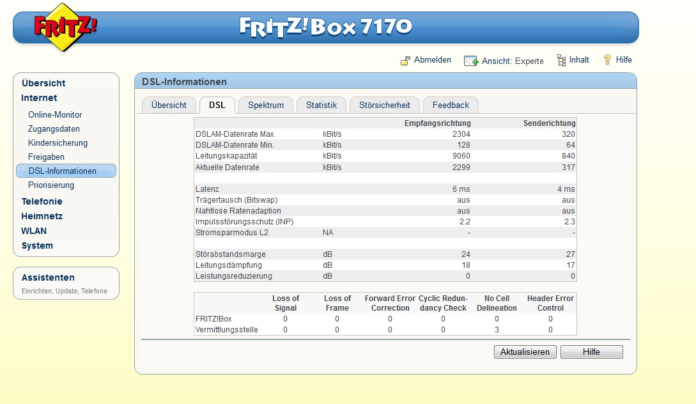The image size is (696, 404).
Task: Click the DSLAM-Datenrate Min. row label
Action: click(235, 145)
